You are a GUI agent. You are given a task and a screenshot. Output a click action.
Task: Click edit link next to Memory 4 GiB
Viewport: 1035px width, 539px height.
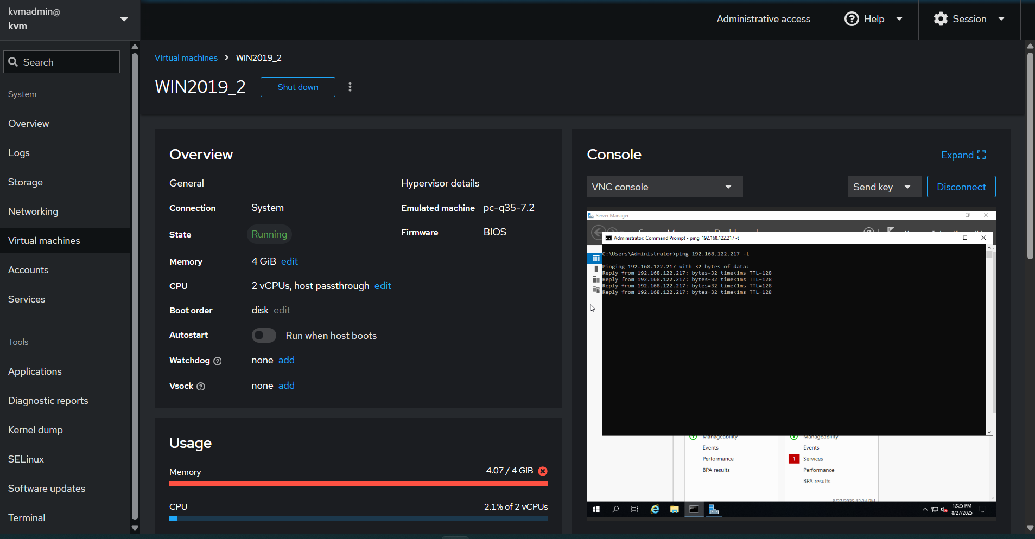[x=289, y=261]
